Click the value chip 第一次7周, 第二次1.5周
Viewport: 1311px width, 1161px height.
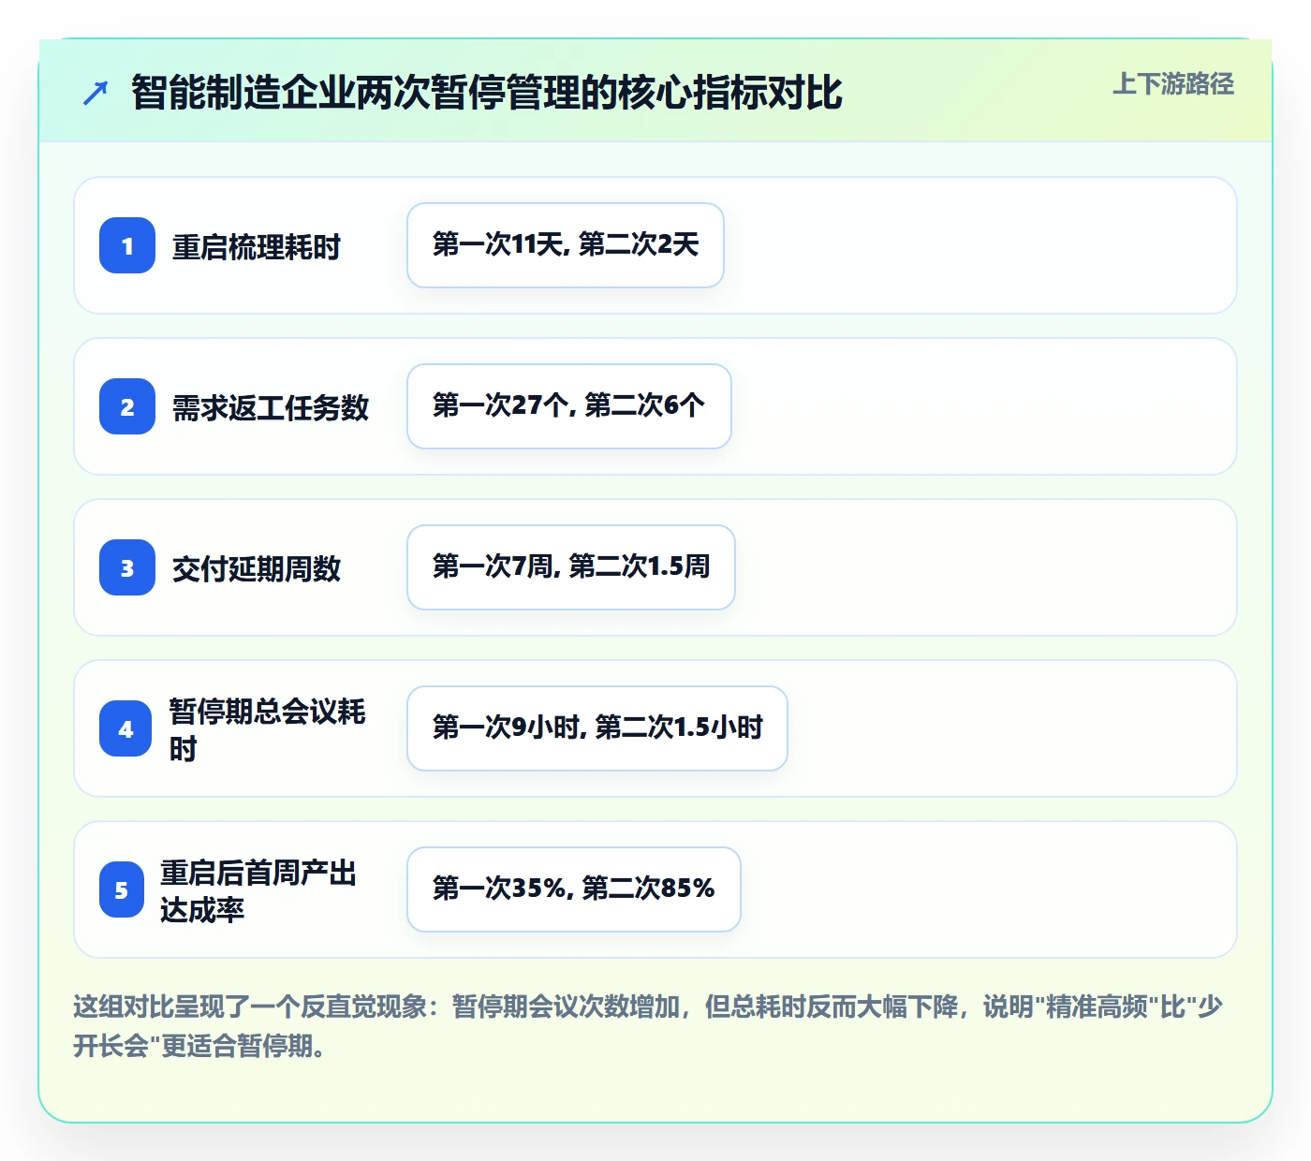click(x=571, y=567)
